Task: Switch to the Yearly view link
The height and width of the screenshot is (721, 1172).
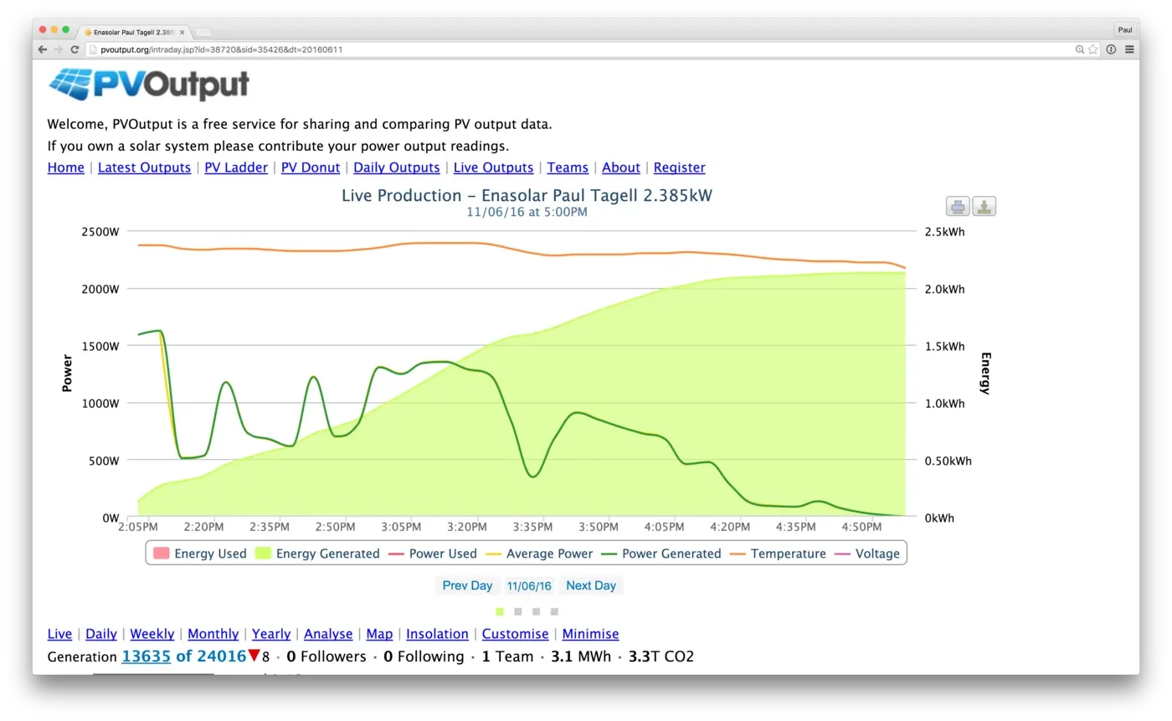Action: click(x=271, y=634)
